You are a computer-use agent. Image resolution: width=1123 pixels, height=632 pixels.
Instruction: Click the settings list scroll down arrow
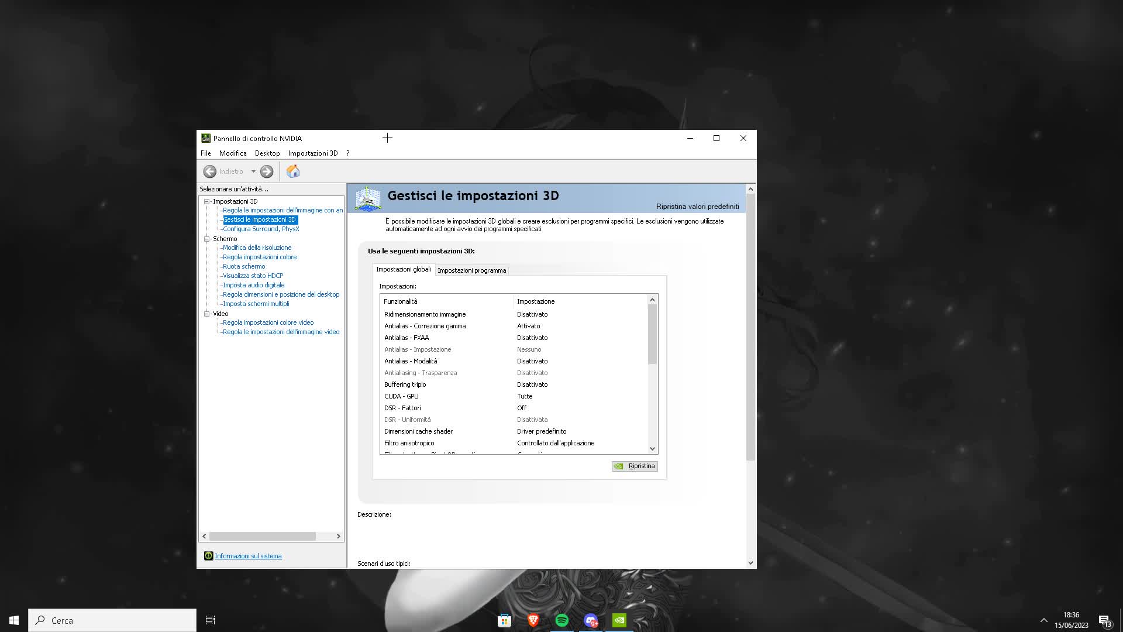point(653,449)
